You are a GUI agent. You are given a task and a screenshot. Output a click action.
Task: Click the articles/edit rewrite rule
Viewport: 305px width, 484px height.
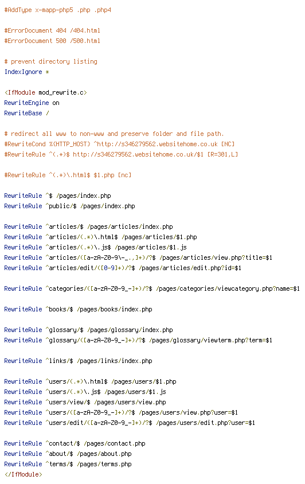(x=123, y=268)
